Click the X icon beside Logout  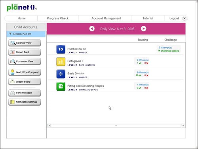coord(185,18)
